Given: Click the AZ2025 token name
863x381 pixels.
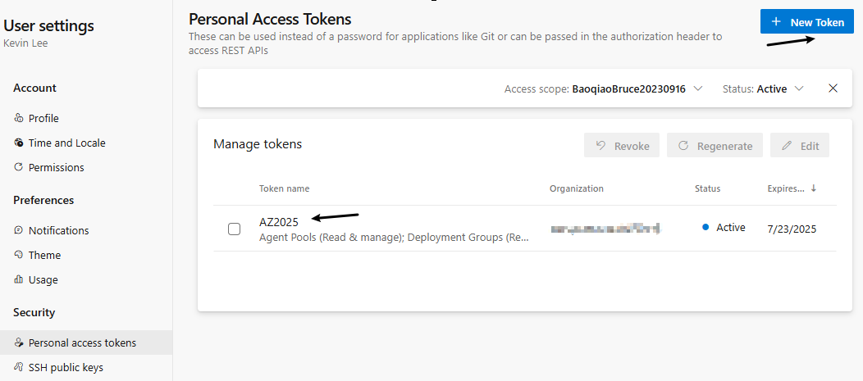Looking at the screenshot, I should (278, 222).
